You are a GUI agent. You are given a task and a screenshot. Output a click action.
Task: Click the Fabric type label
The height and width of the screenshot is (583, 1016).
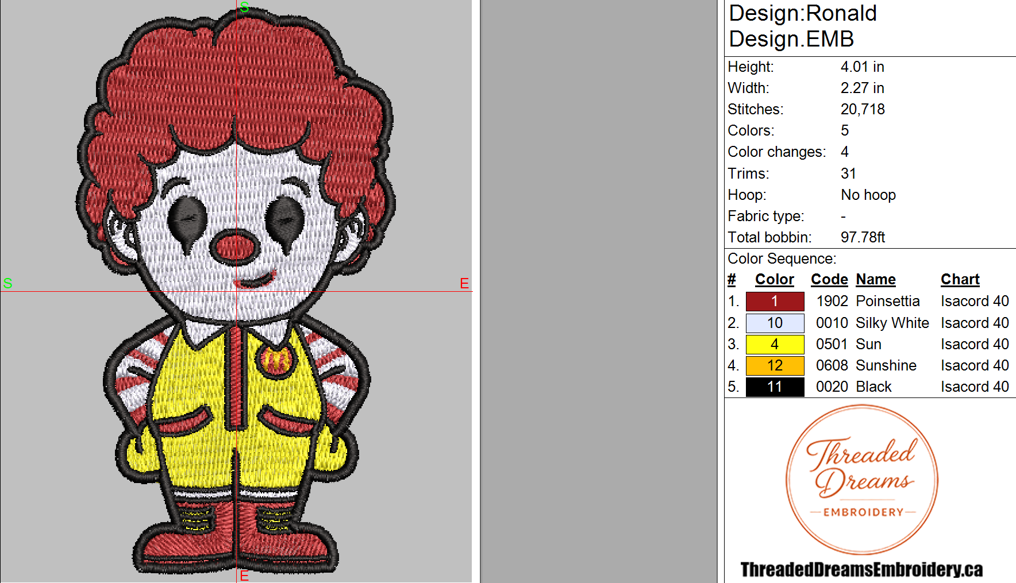pyautogui.click(x=766, y=217)
